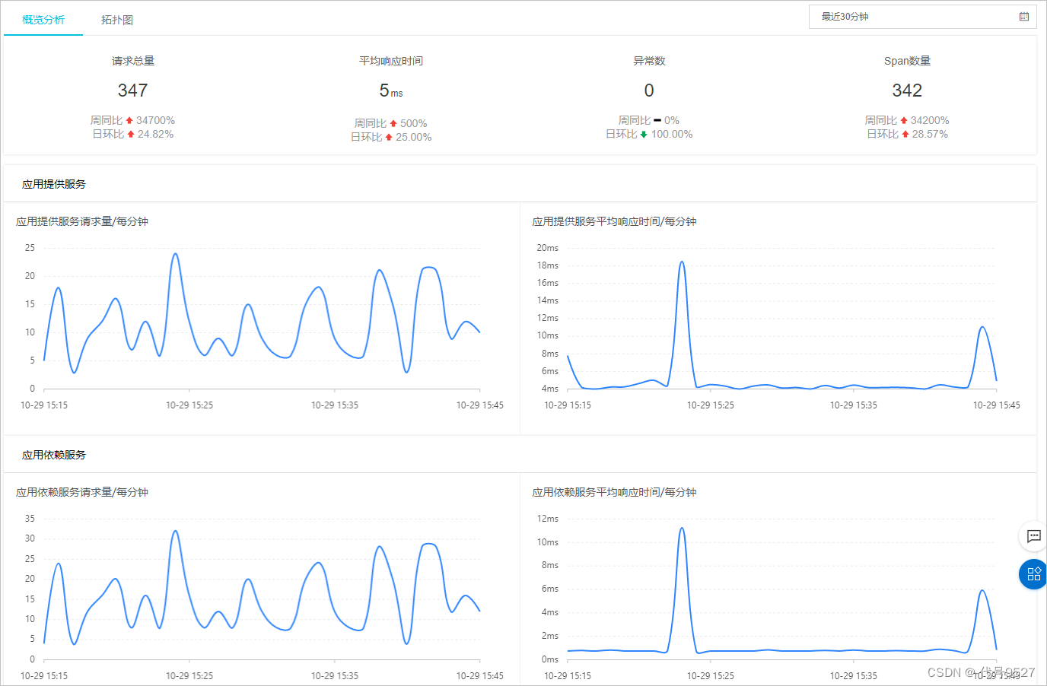
Task: Click the 应用依赖服务 section header
Action: pyautogui.click(x=54, y=455)
